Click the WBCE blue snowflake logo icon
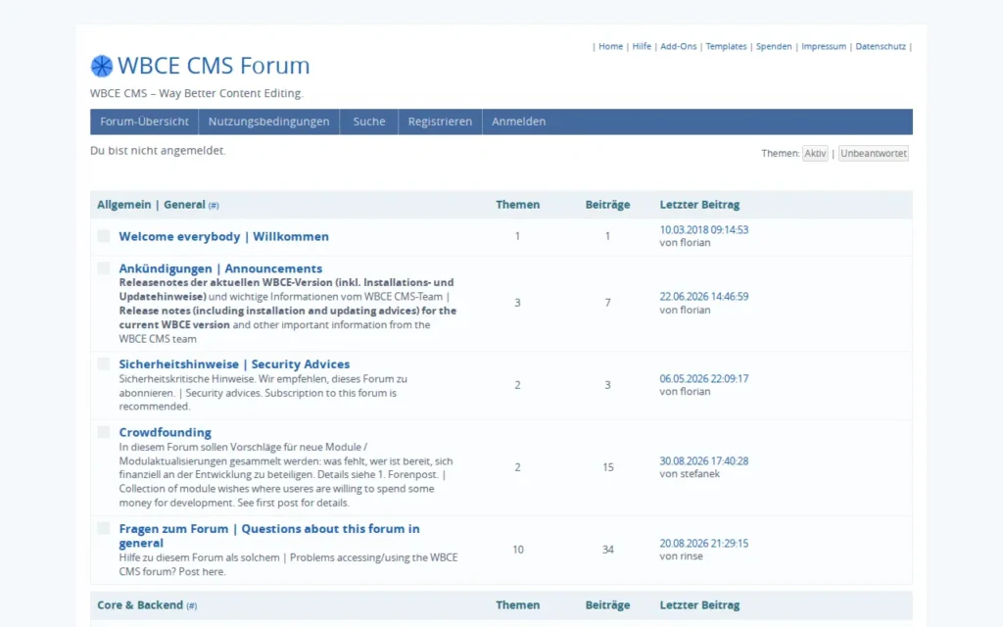This screenshot has height=627, width=1003. [x=101, y=66]
